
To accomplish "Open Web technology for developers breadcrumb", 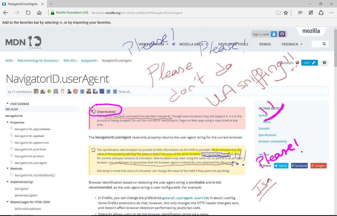I will click(x=38, y=60).
